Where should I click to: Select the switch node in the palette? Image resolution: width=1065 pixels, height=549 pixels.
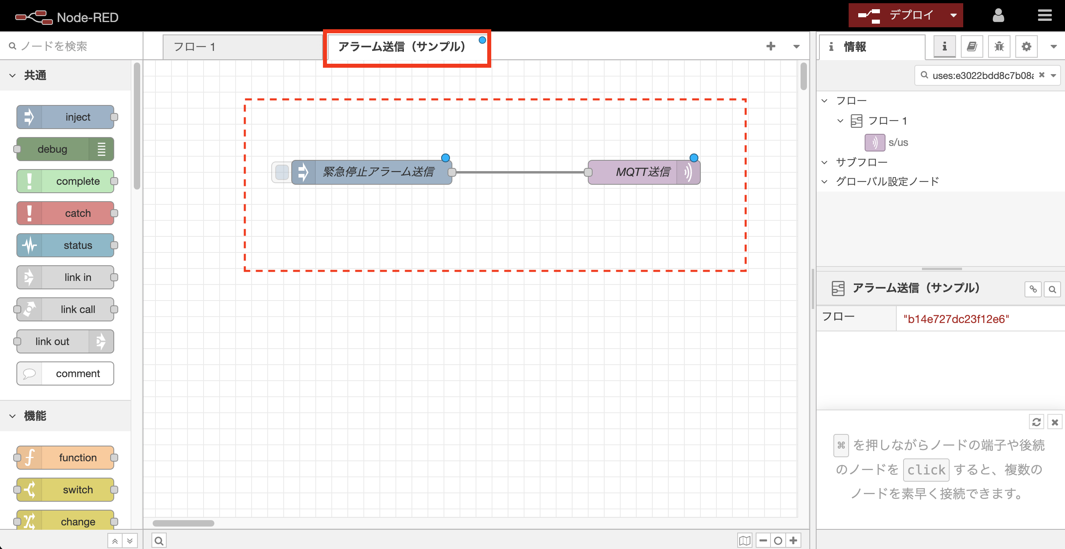[x=65, y=489]
